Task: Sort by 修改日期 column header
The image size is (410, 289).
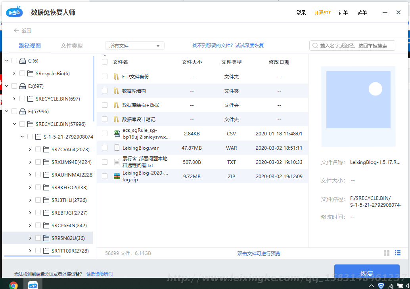Action: (x=279, y=62)
